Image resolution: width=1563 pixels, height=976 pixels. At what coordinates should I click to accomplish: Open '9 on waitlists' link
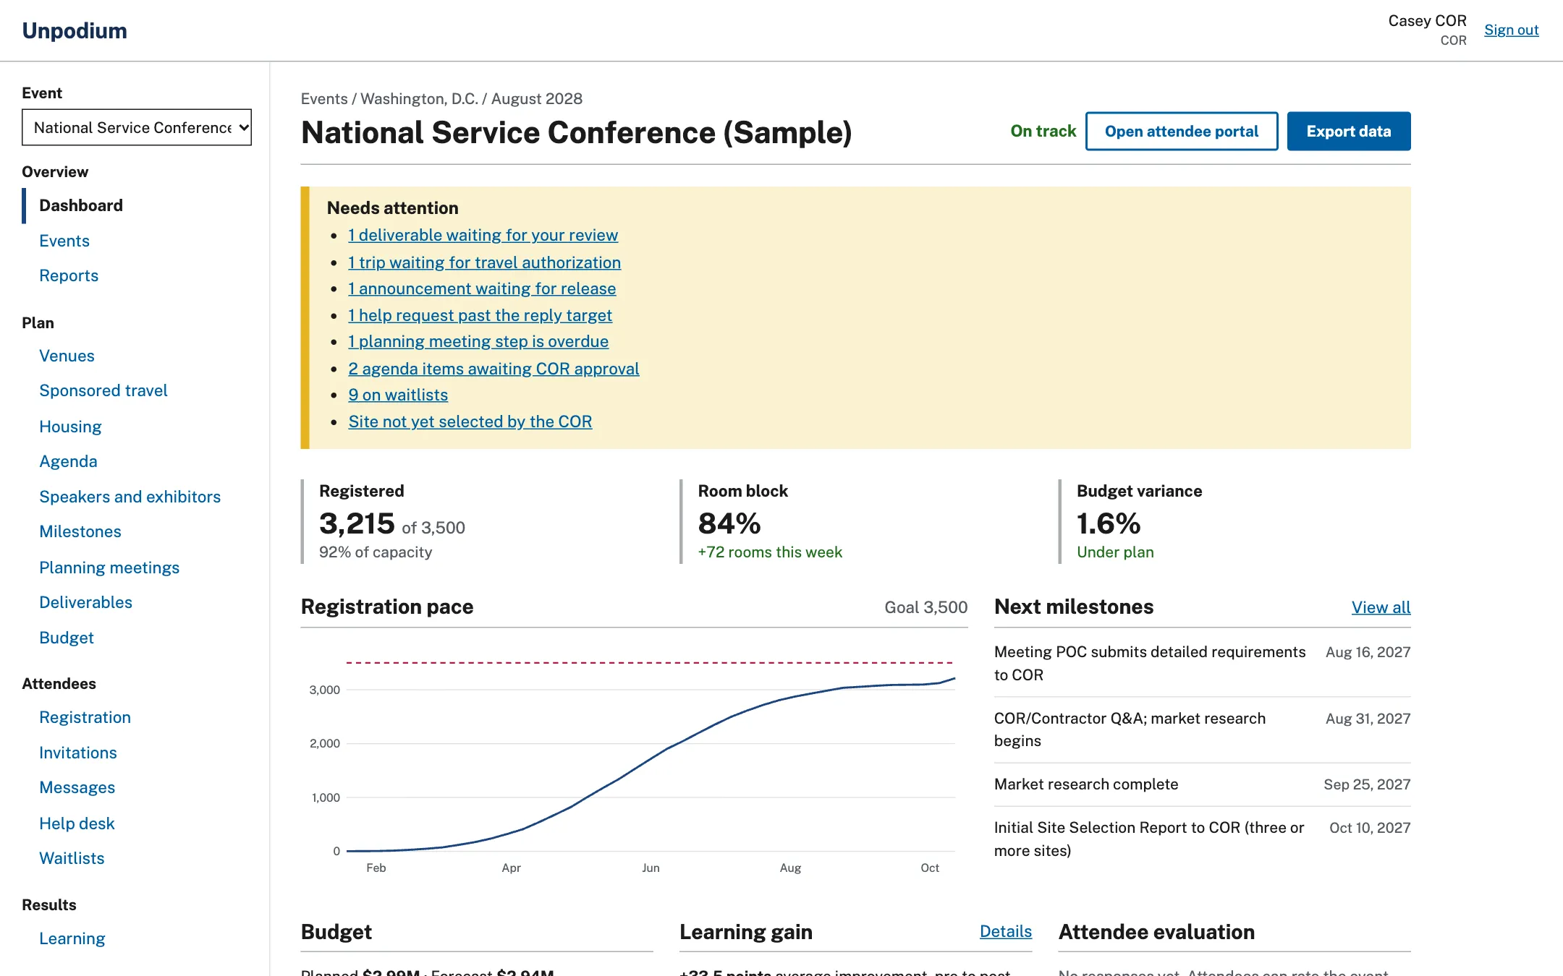398,395
